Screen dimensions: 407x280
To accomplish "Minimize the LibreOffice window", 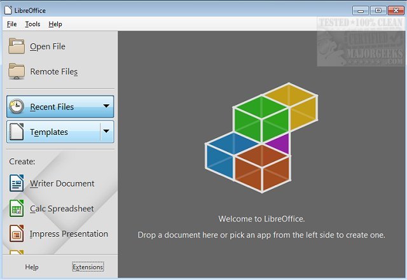I will [x=361, y=11].
